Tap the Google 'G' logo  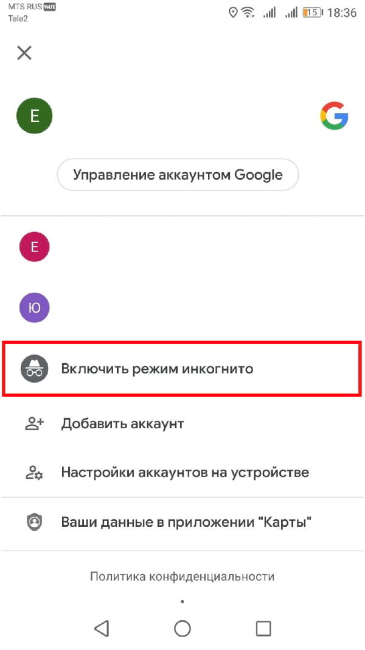(x=334, y=116)
